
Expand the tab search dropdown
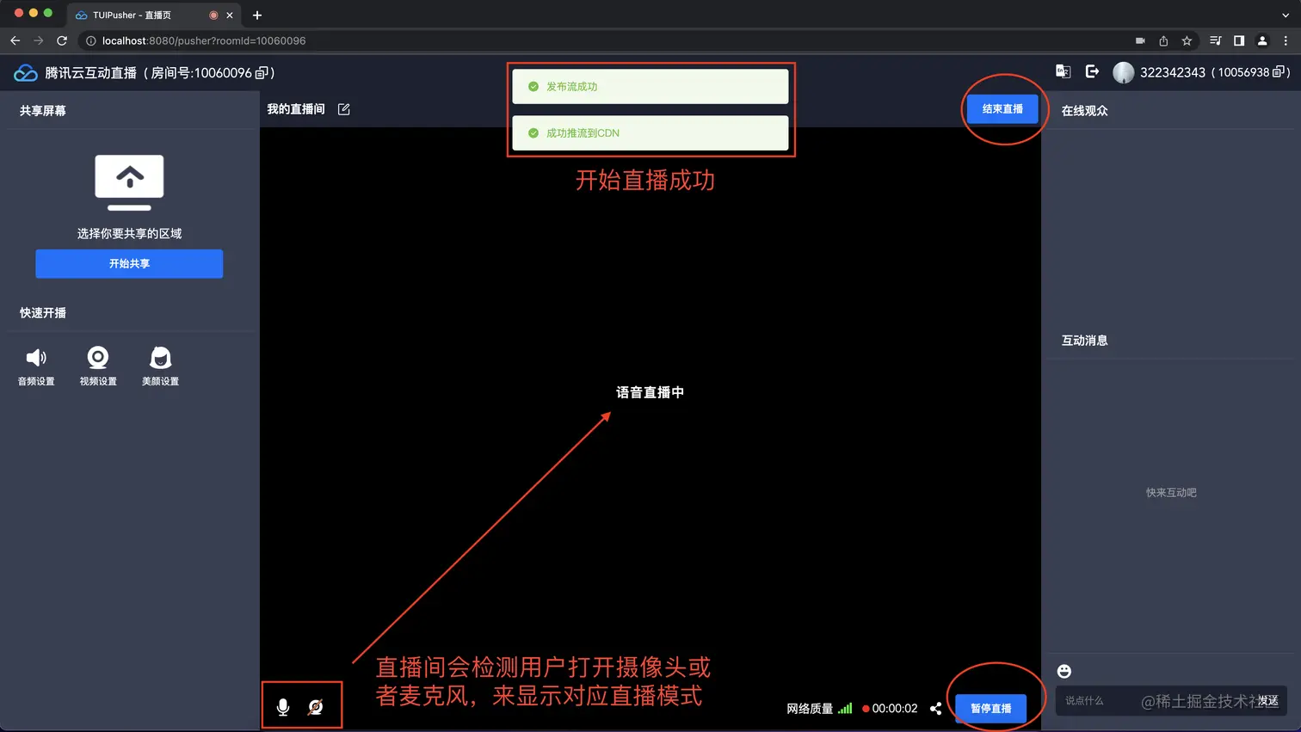pos(1286,15)
